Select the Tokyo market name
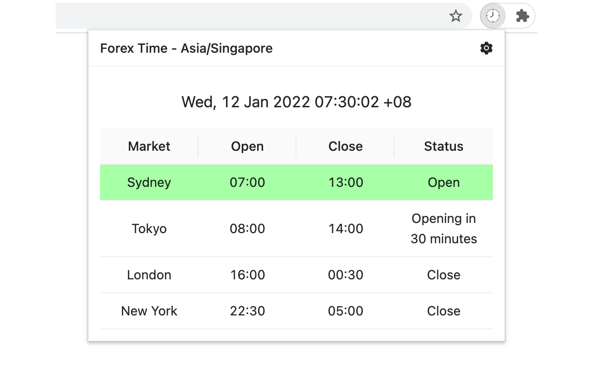The width and height of the screenshot is (593, 370). click(x=149, y=228)
